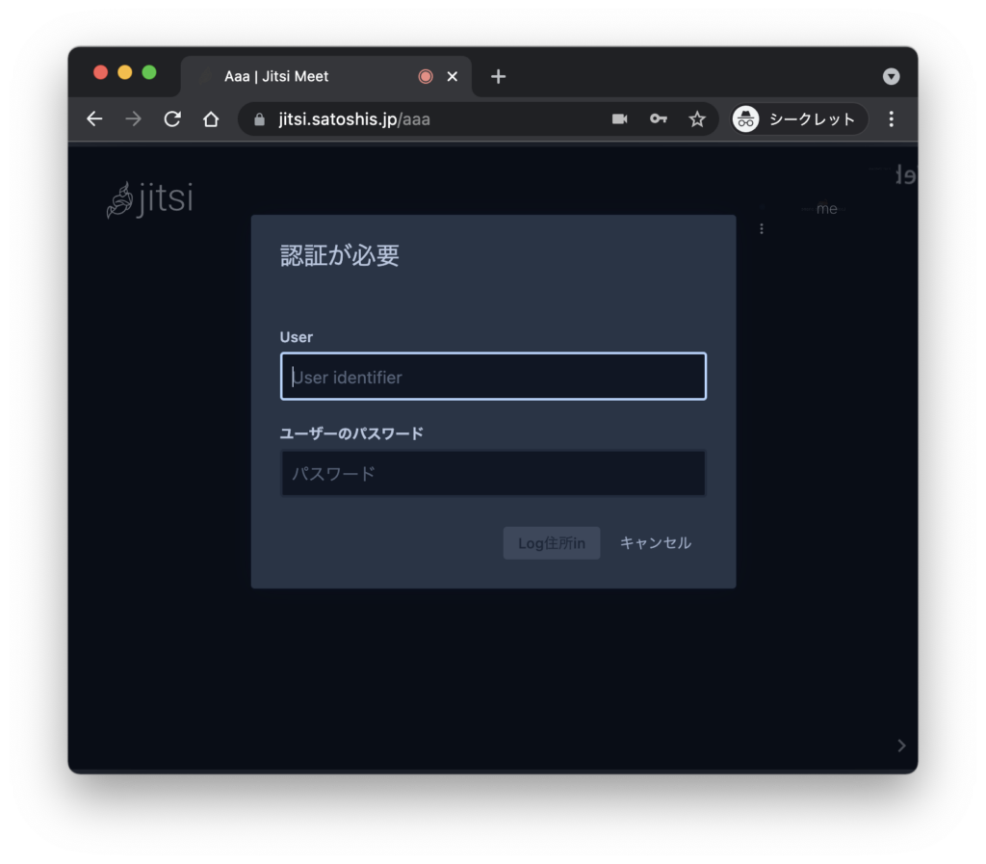
Task: Open Chrome's three-dot browser menu
Action: [x=891, y=118]
